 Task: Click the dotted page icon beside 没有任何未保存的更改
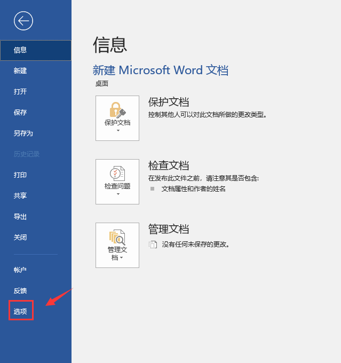pyautogui.click(x=153, y=244)
